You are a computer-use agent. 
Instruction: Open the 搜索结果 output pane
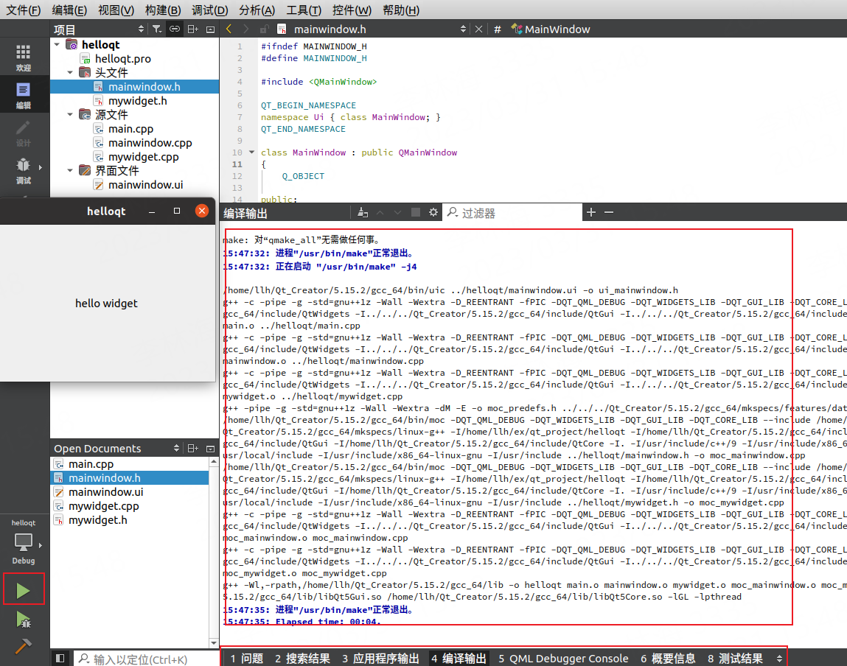coord(302,659)
